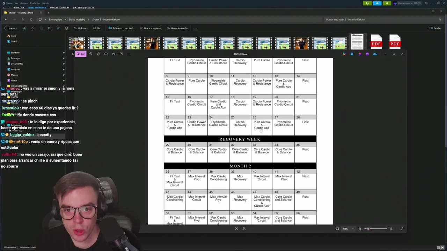
Task: Click the Edit button in Photos viewer
Action: (81, 54)
